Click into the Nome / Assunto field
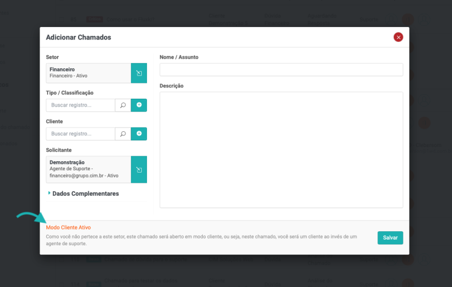Image resolution: width=452 pixels, height=287 pixels. 281,69
